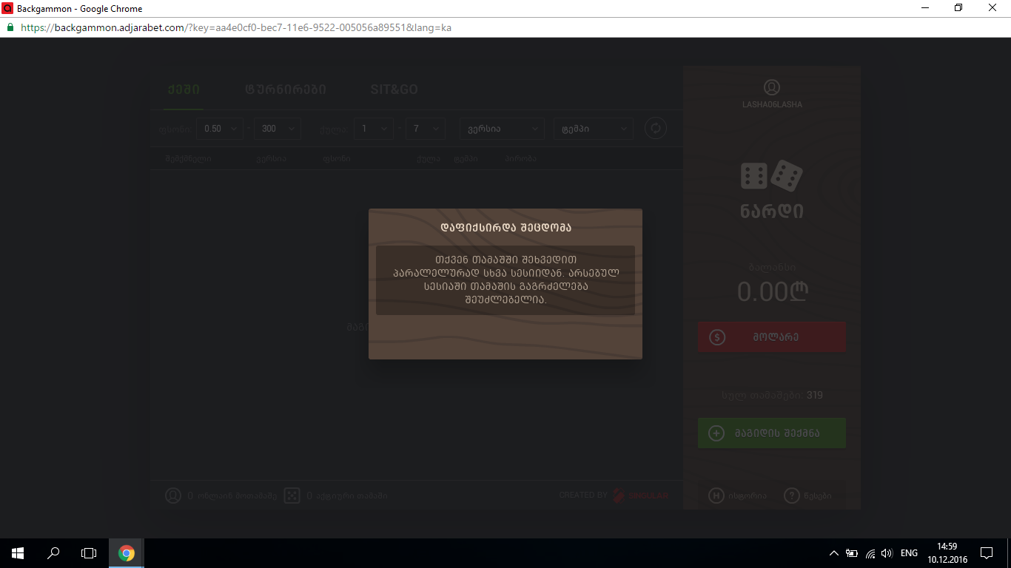
Task: Switch to the ქეში tab
Action: 184,89
